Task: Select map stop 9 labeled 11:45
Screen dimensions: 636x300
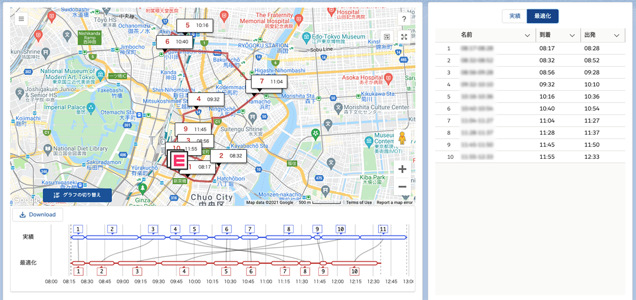Action: (193, 129)
